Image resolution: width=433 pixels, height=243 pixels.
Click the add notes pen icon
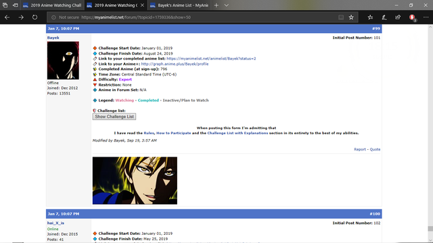(384, 18)
